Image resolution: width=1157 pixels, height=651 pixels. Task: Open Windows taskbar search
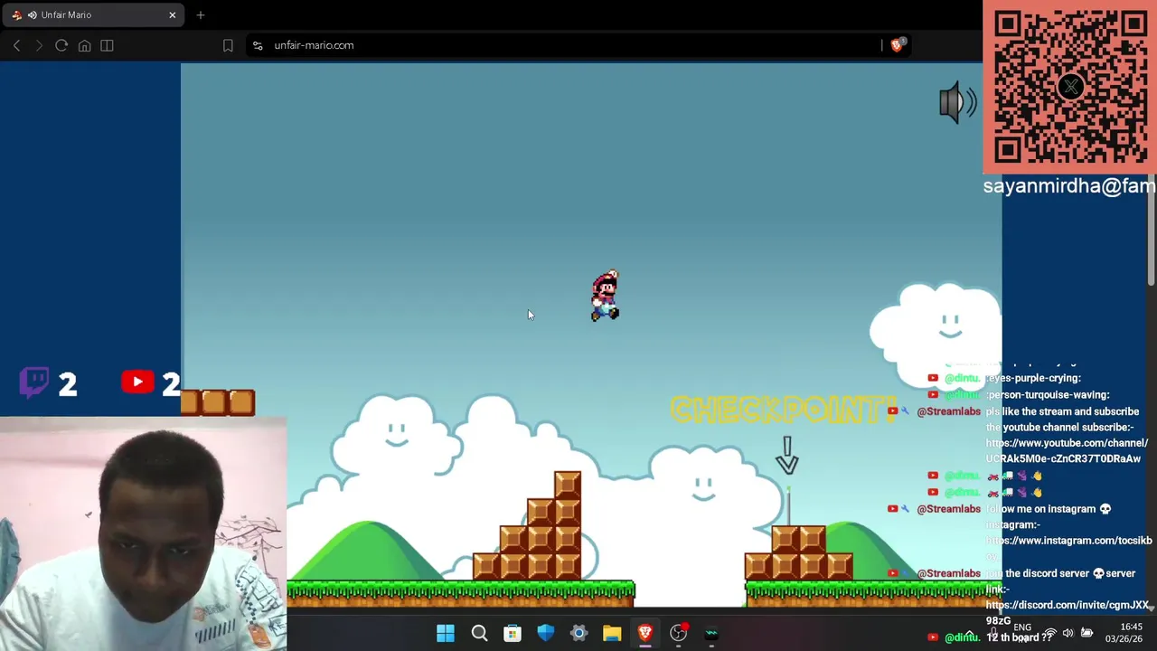(479, 634)
